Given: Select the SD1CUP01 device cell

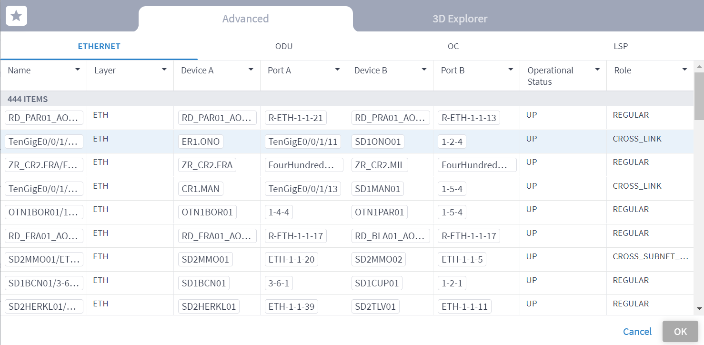Looking at the screenshot, I should [377, 283].
